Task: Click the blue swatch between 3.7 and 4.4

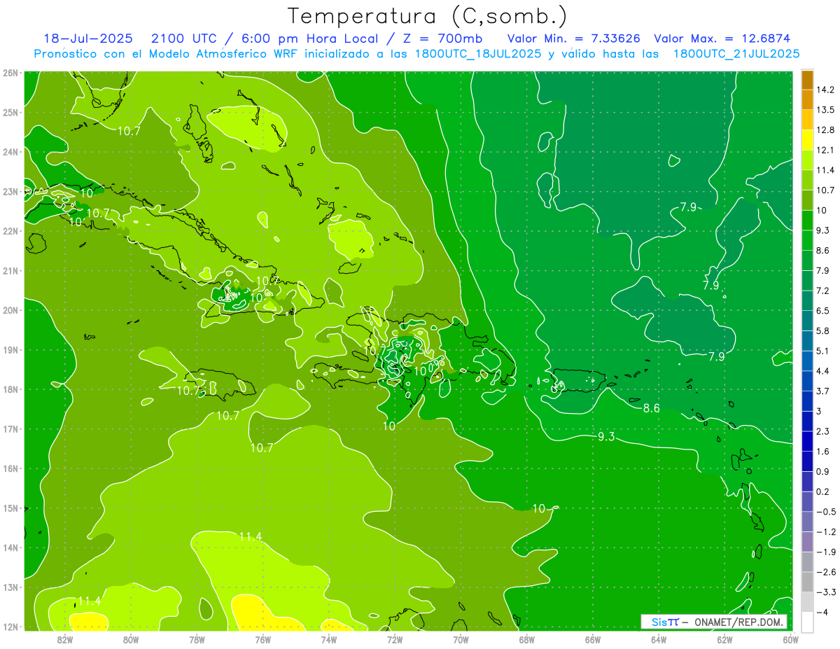Action: point(807,381)
